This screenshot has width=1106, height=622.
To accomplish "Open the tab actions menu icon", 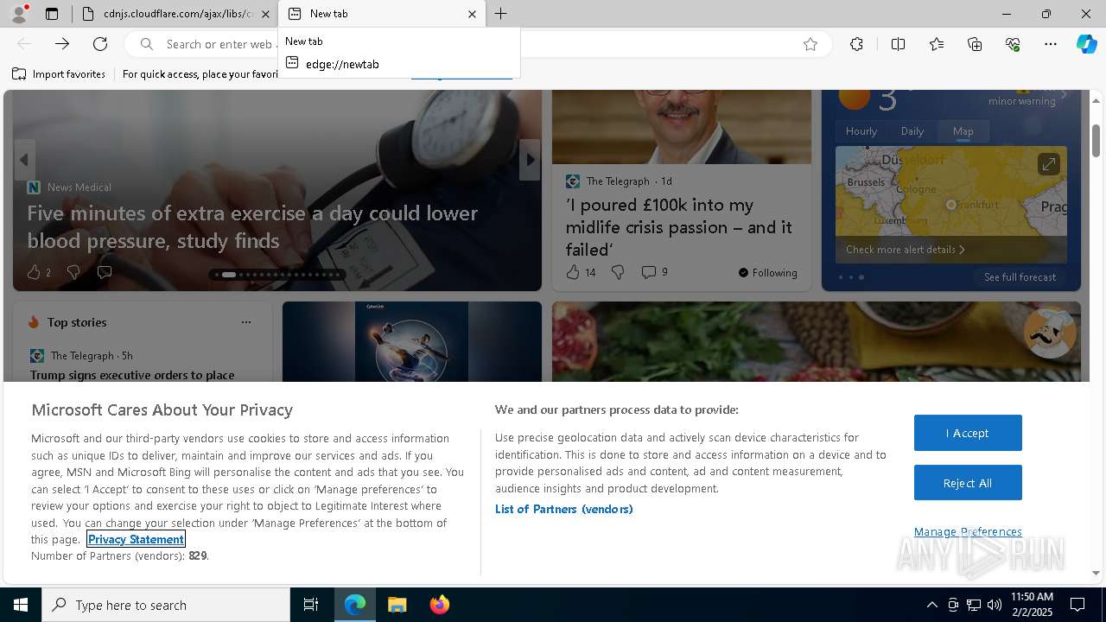I will [x=52, y=14].
